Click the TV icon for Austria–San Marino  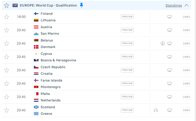pos(170,30)
